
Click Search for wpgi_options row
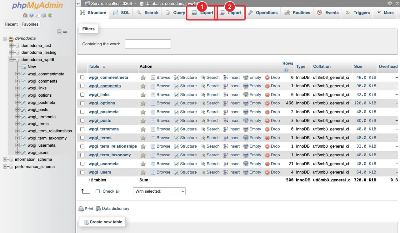coord(210,103)
